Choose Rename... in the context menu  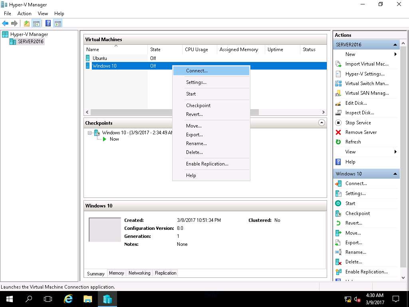(211, 144)
